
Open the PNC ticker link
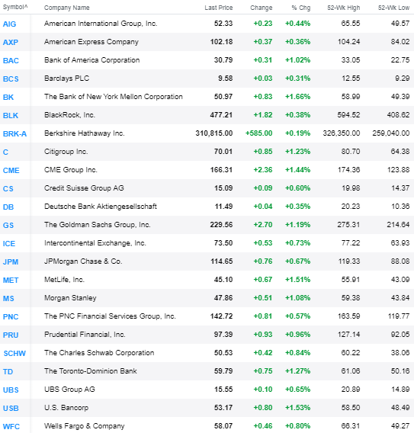(x=11, y=316)
